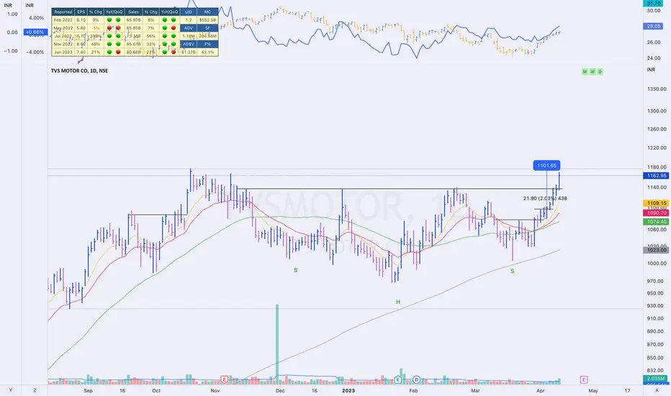Viewport: 671px width, 396px height.
Task: Click the 85.61B sales value
Action: [133, 44]
